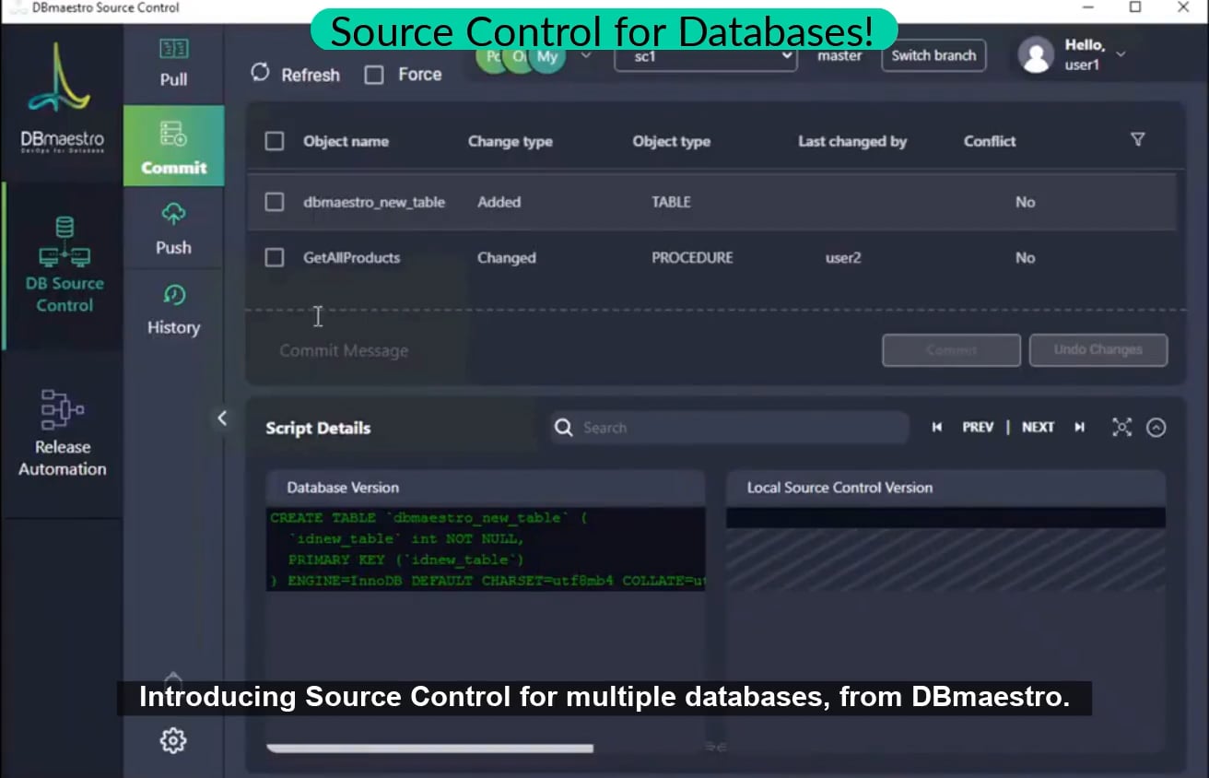1209x778 pixels.
Task: Click the Commit button beside Undo Changes
Action: (951, 350)
